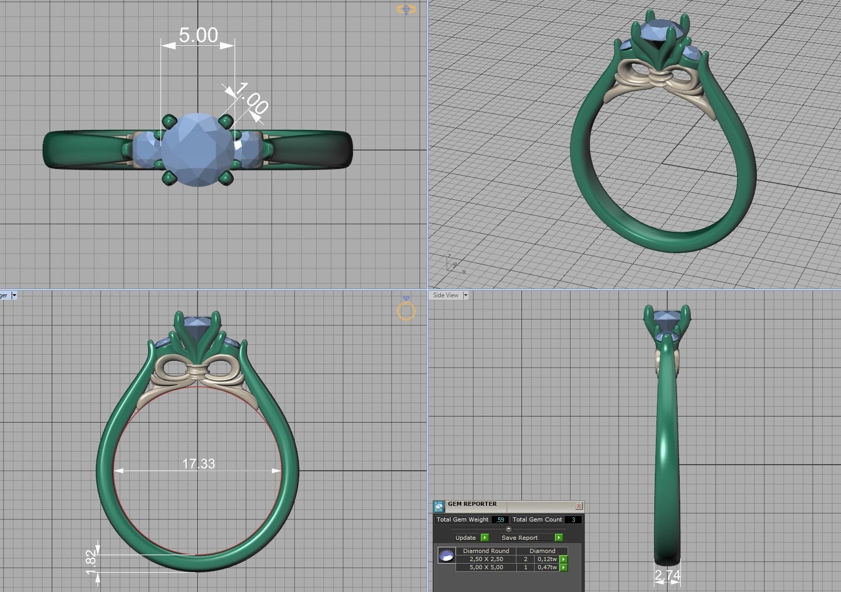This screenshot has height=592, width=841.
Task: Click the 5.00 dimension label
Action: pyautogui.click(x=198, y=35)
